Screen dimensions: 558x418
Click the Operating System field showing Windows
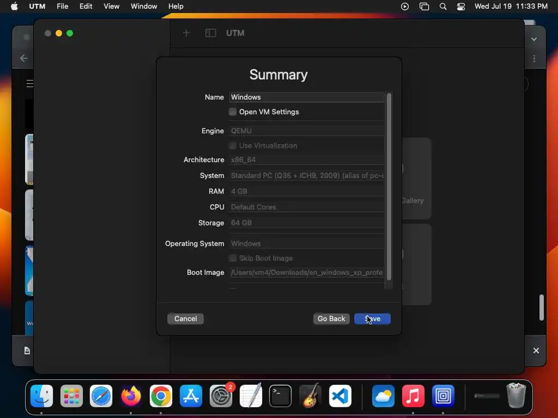[x=306, y=243]
